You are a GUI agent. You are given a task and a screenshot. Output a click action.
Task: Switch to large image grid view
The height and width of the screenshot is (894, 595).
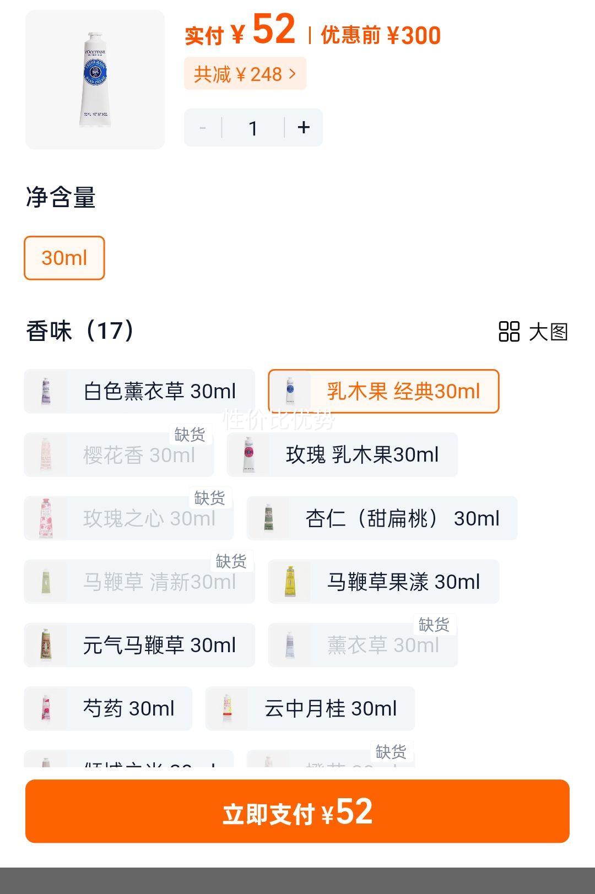[533, 332]
